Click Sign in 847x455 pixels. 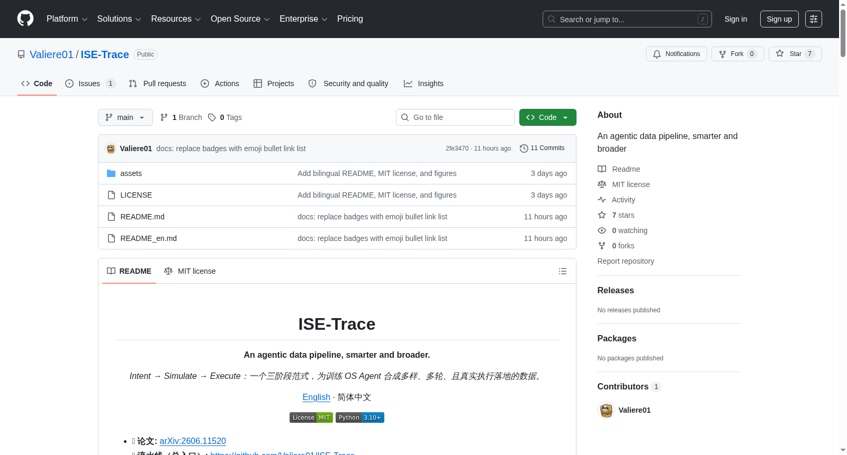736,19
